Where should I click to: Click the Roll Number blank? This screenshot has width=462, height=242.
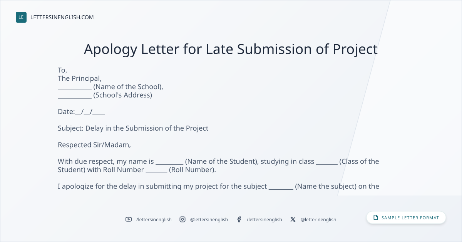point(156,172)
